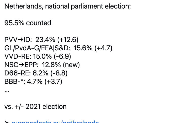Click the '95.5% counted' text
Screen dimensions: 188x123
(28, 23)
